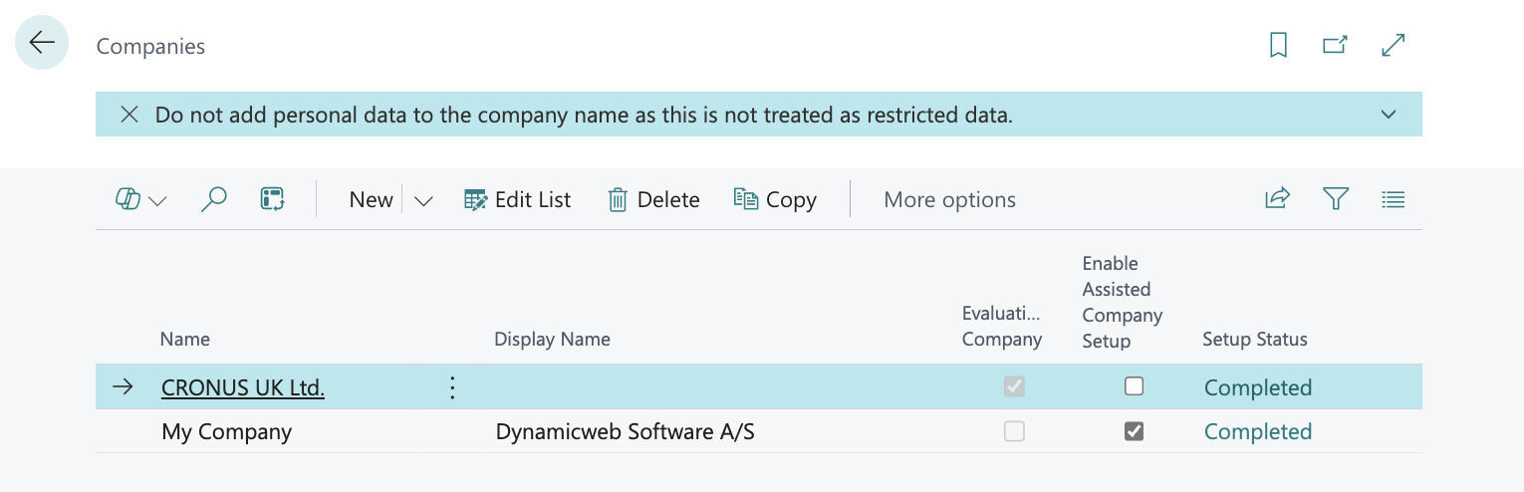This screenshot has height=492, width=1524.
Task: Click the list view layout icon
Action: pyautogui.click(x=1394, y=199)
